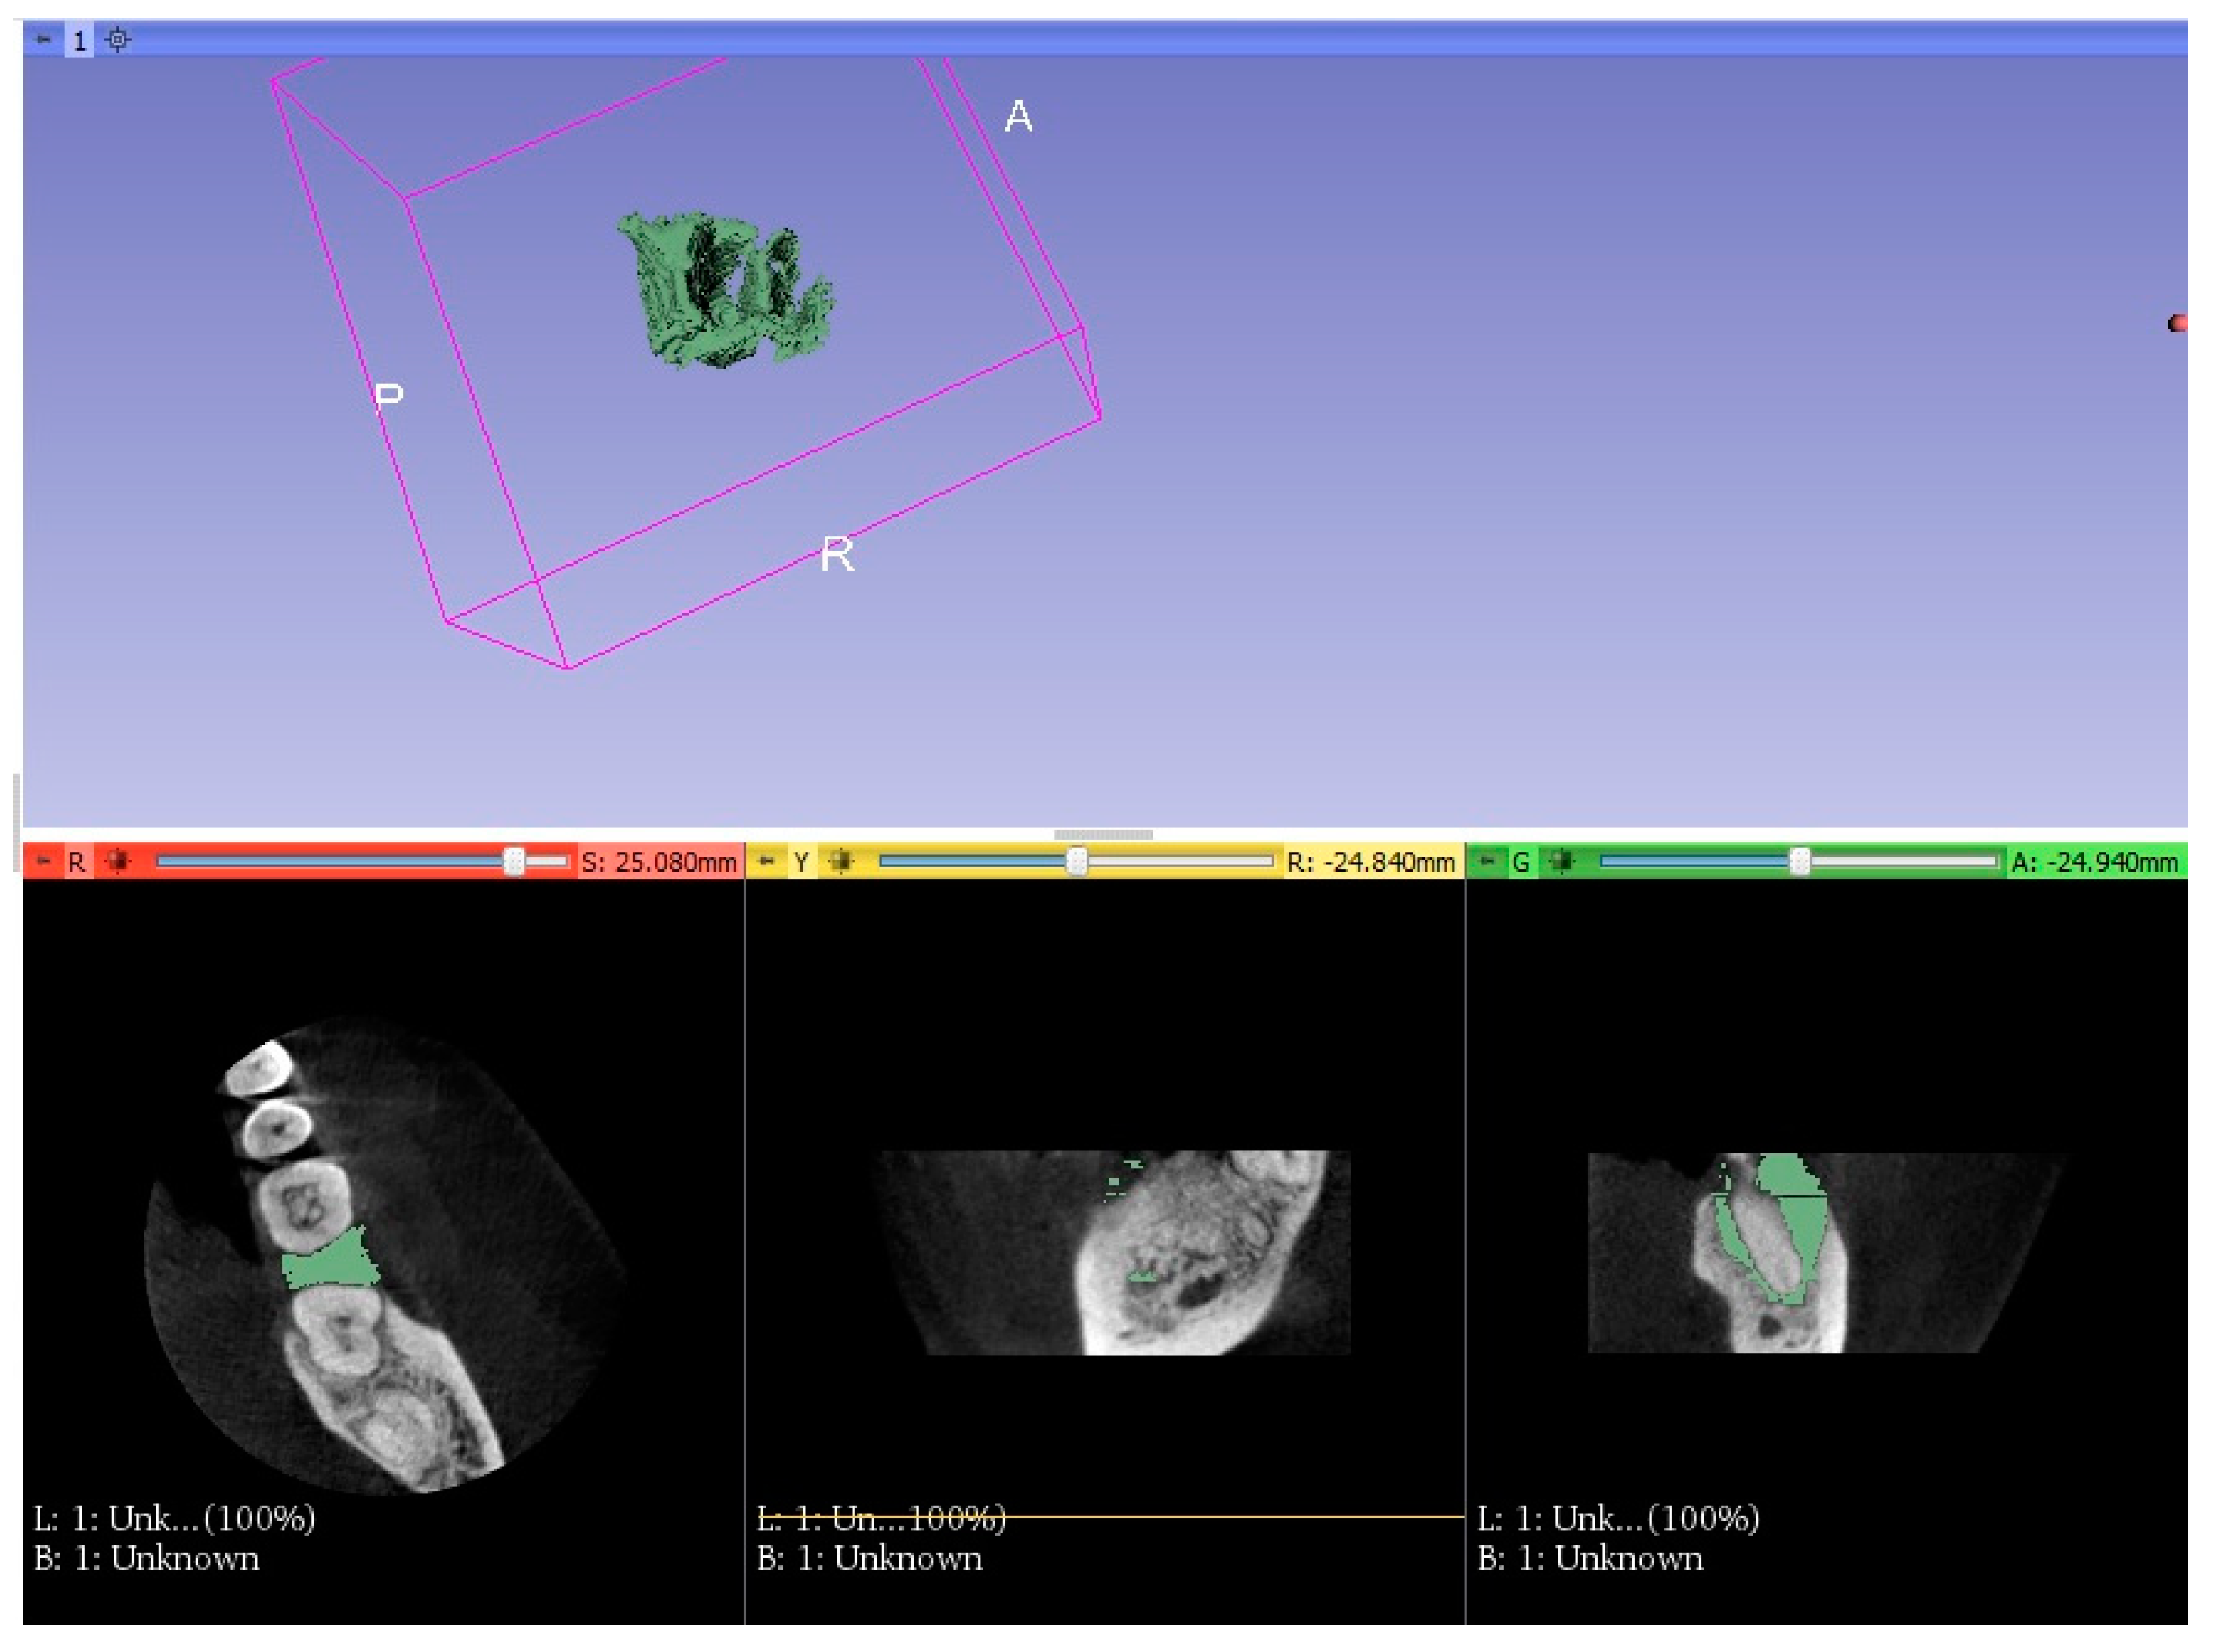Click the yellow slice Y label

(800, 862)
